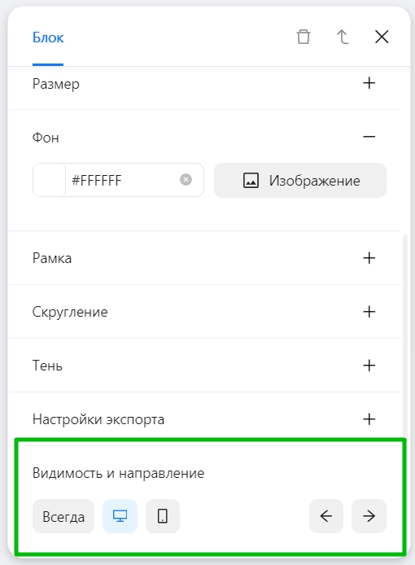
Task: Expand the Скругление section
Action: tap(369, 312)
